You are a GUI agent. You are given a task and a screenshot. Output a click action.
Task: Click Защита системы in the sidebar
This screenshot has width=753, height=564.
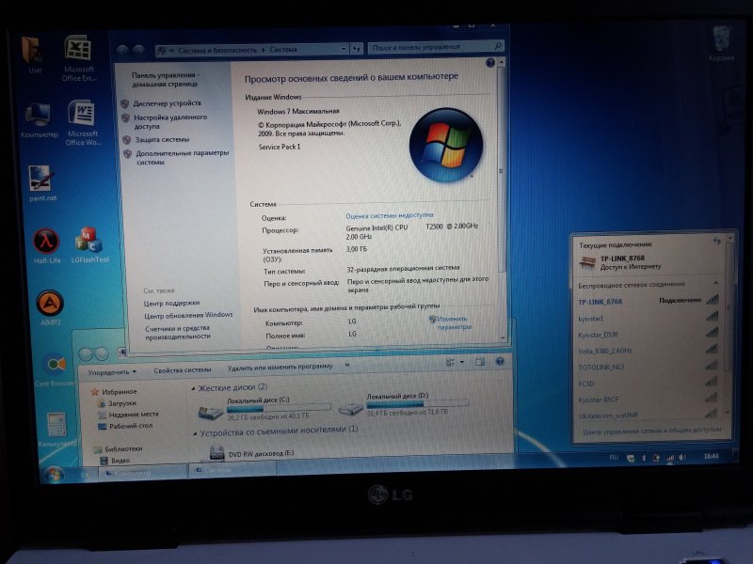[161, 139]
